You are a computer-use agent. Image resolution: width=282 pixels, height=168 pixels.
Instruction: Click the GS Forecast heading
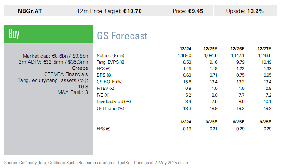[x=122, y=36]
